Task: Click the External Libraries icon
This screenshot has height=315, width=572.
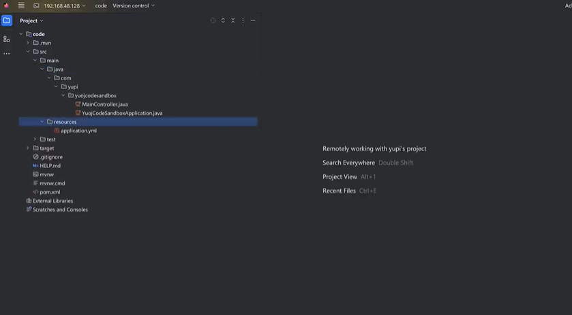Action: [x=29, y=201]
